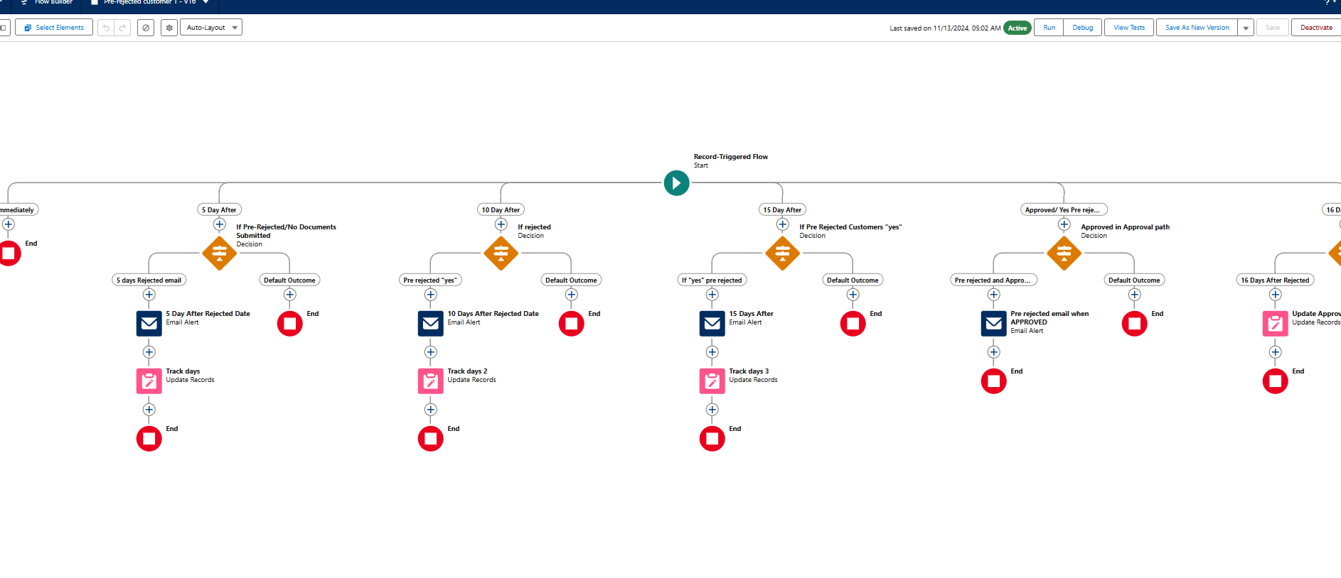
Task: Add element after Track days 2
Action: (x=431, y=410)
